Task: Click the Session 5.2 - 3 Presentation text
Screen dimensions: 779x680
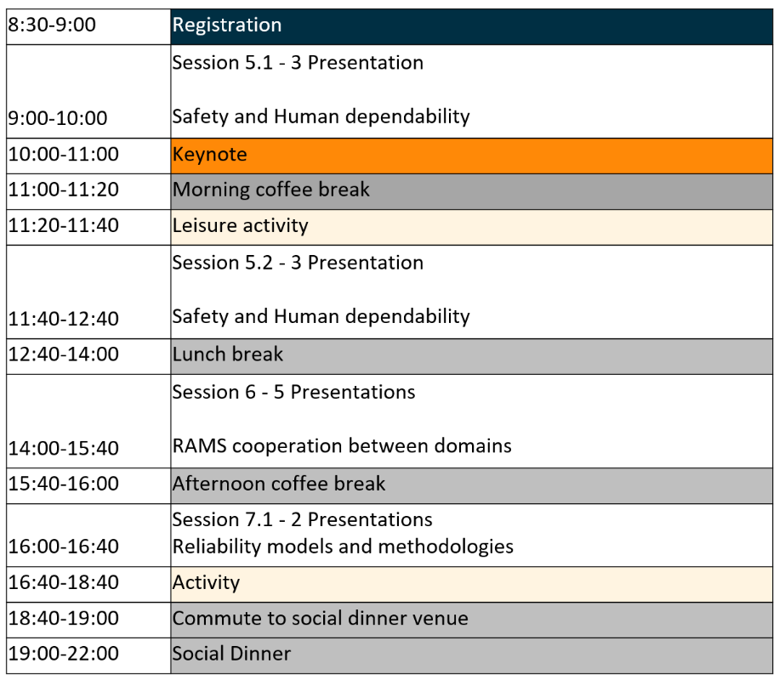Action: [298, 263]
